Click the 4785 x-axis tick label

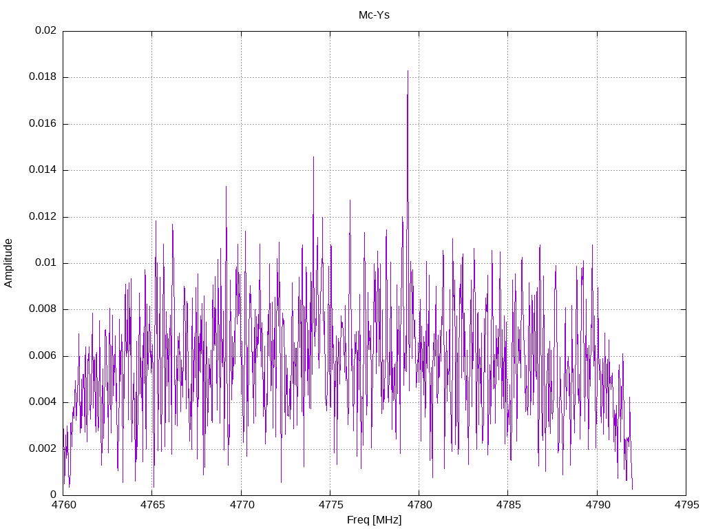509,504
